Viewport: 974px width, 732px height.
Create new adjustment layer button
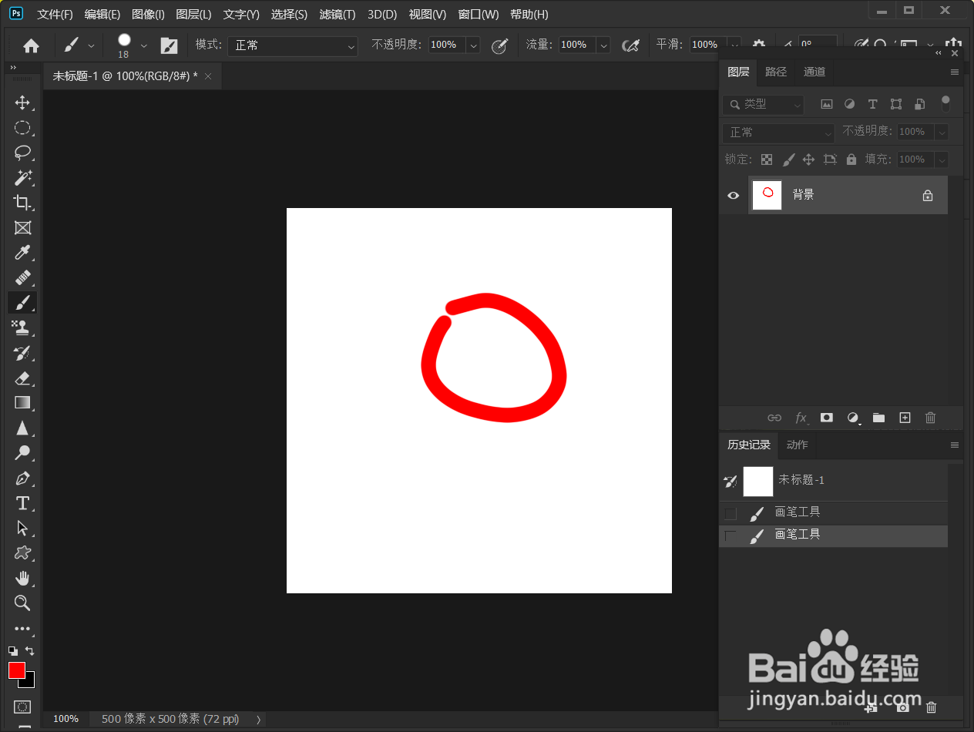[x=853, y=418]
